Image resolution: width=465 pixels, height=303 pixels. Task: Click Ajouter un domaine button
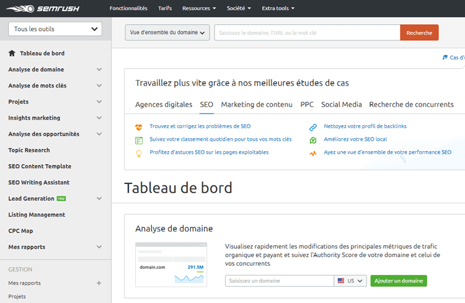click(399, 281)
